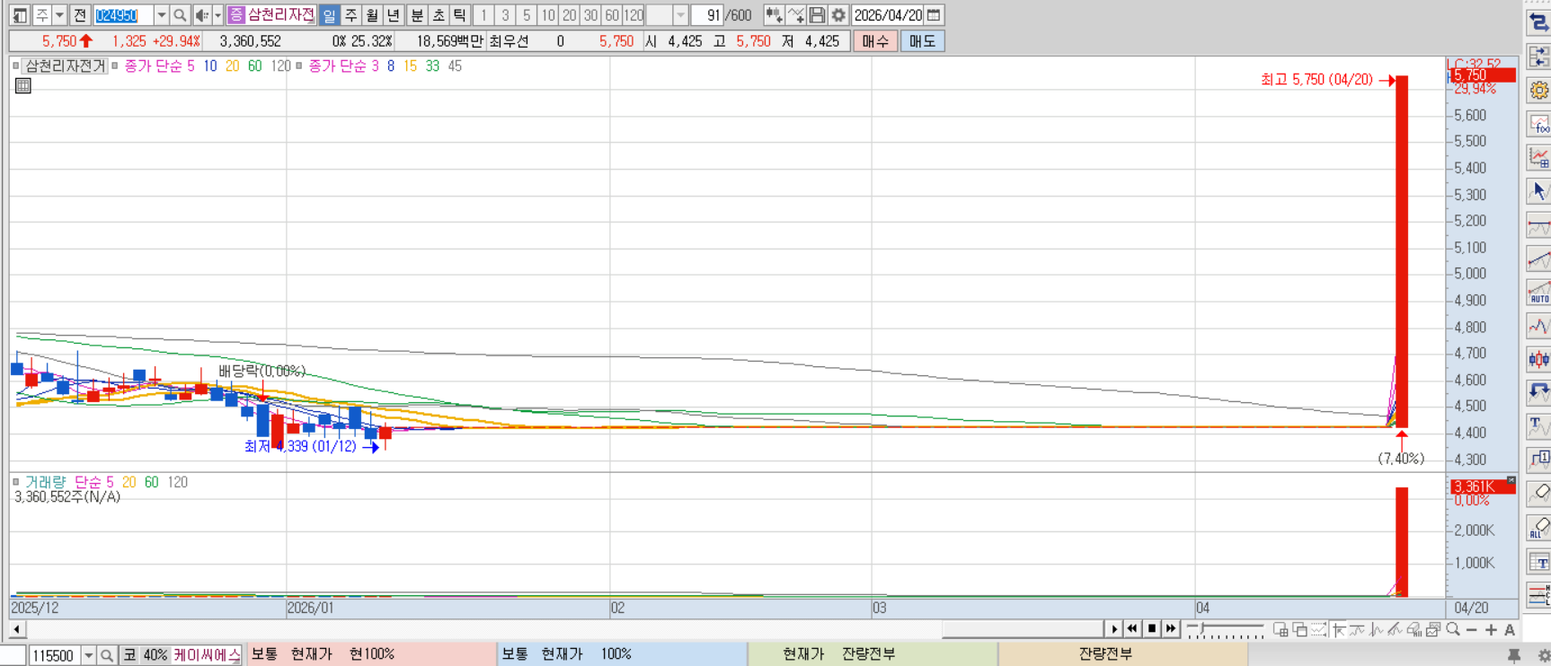Switch to the 년 yearly period button
This screenshot has height=666, width=1551.
(394, 15)
